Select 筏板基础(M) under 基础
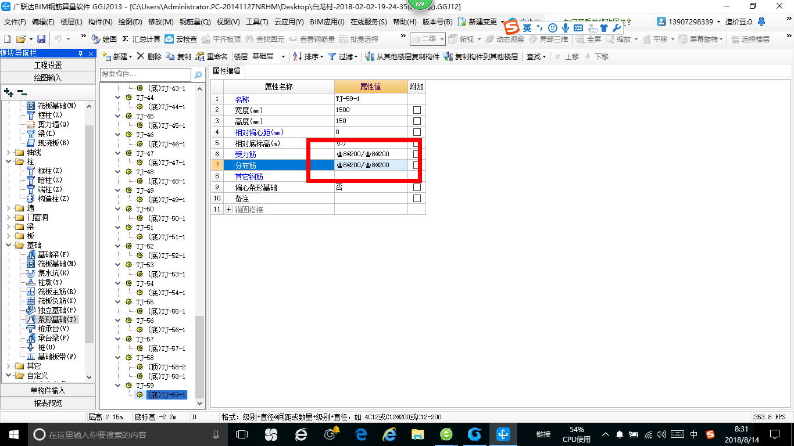 (x=51, y=264)
